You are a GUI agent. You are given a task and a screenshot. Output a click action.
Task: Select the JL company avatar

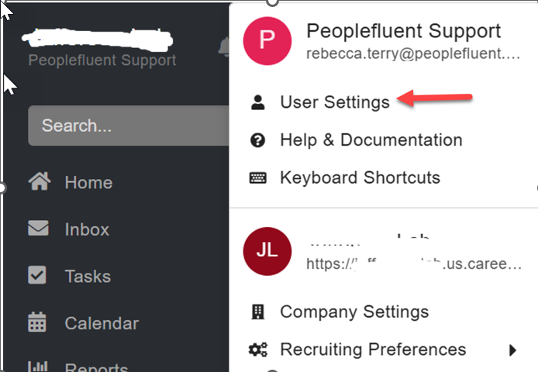[267, 251]
